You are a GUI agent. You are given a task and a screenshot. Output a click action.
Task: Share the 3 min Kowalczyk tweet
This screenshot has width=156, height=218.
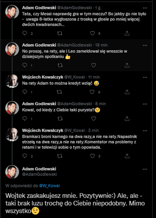tap(127, 156)
